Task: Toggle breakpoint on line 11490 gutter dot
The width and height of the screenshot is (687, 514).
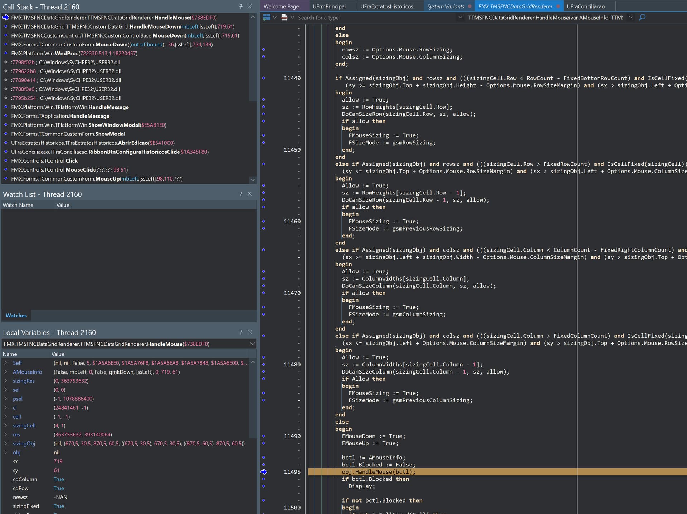Action: tap(264, 436)
